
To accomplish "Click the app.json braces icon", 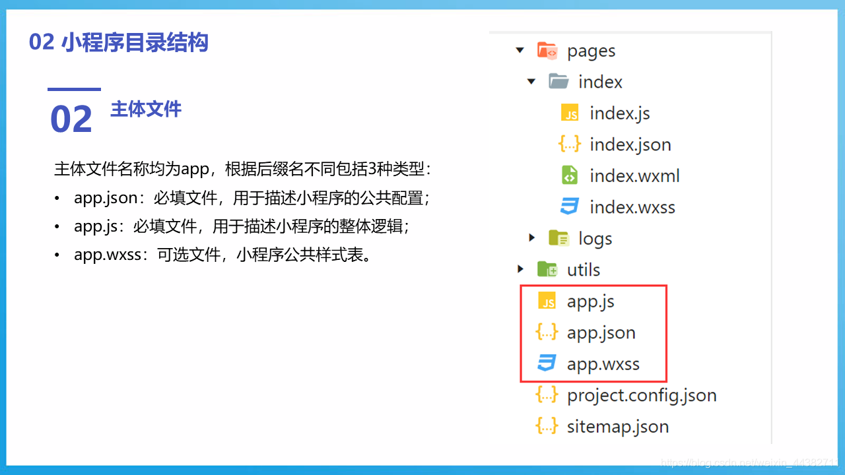I will pyautogui.click(x=547, y=332).
